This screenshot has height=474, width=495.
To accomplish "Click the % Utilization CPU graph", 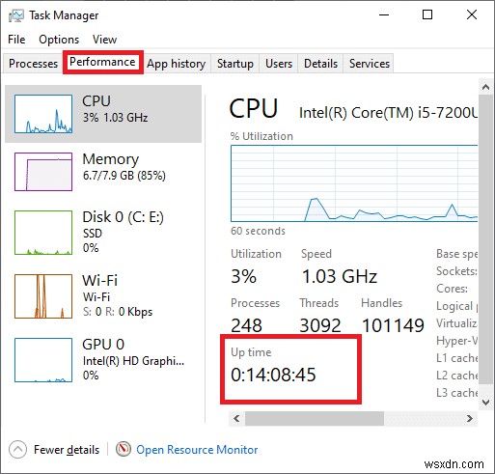I will [354, 183].
